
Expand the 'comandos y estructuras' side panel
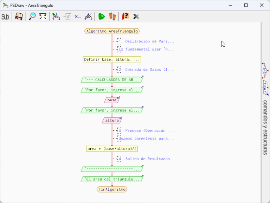(x=265, y=127)
